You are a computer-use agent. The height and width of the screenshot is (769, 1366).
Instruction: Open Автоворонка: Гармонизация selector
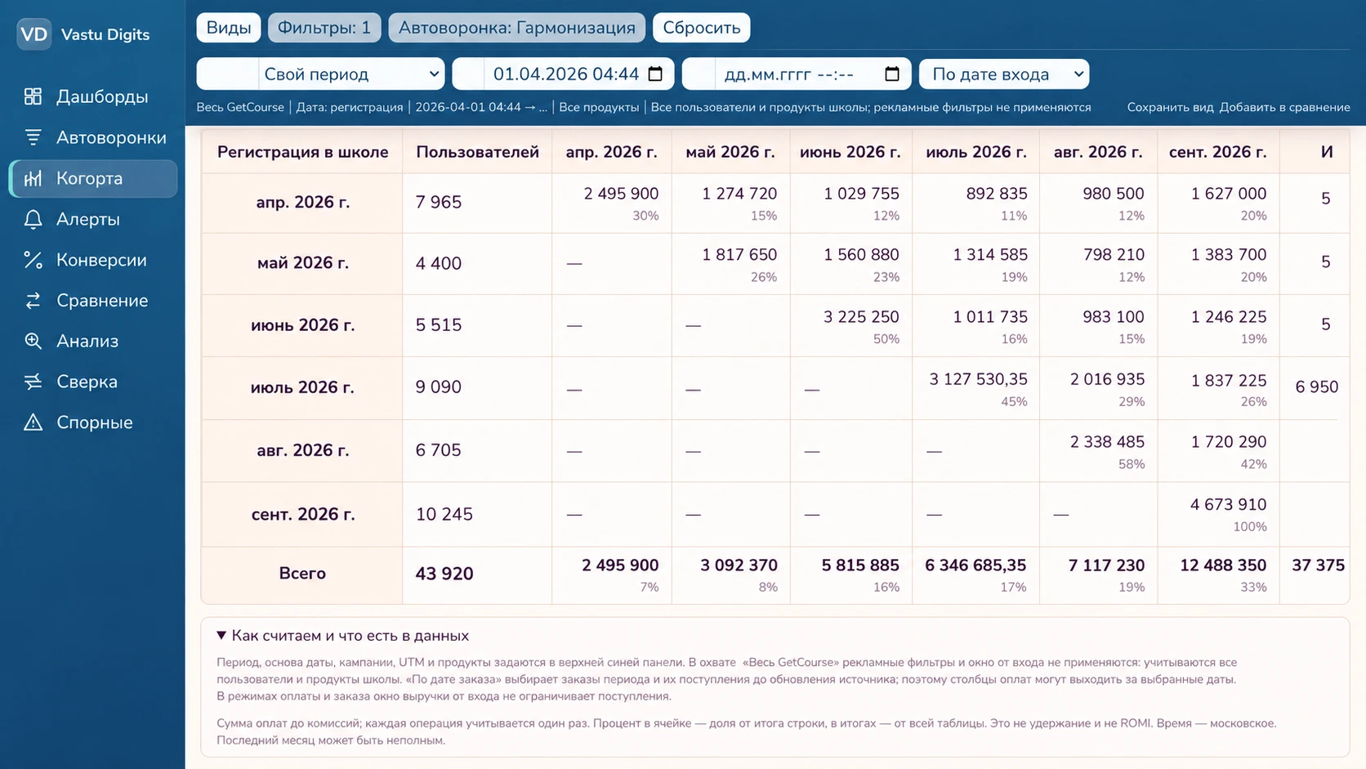517,28
